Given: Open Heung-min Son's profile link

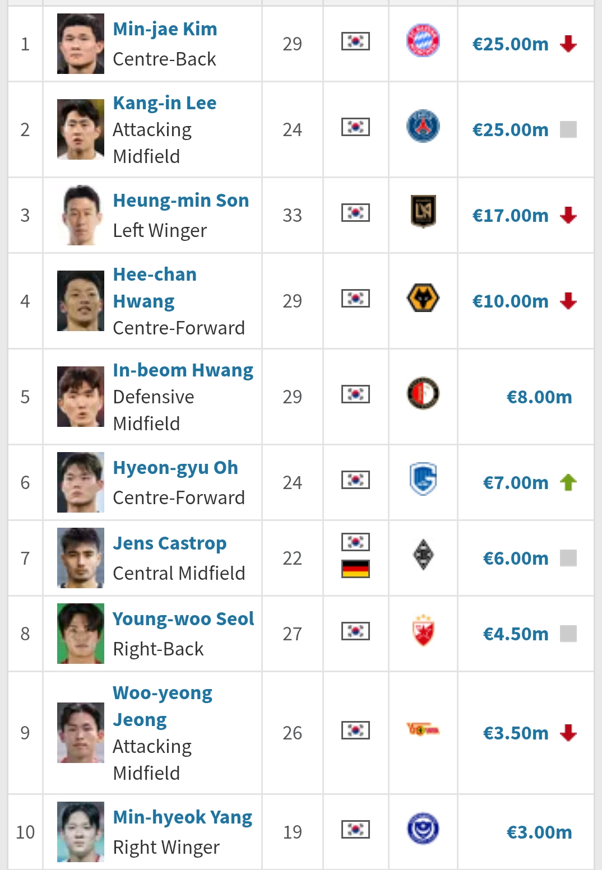Looking at the screenshot, I should tap(180, 201).
